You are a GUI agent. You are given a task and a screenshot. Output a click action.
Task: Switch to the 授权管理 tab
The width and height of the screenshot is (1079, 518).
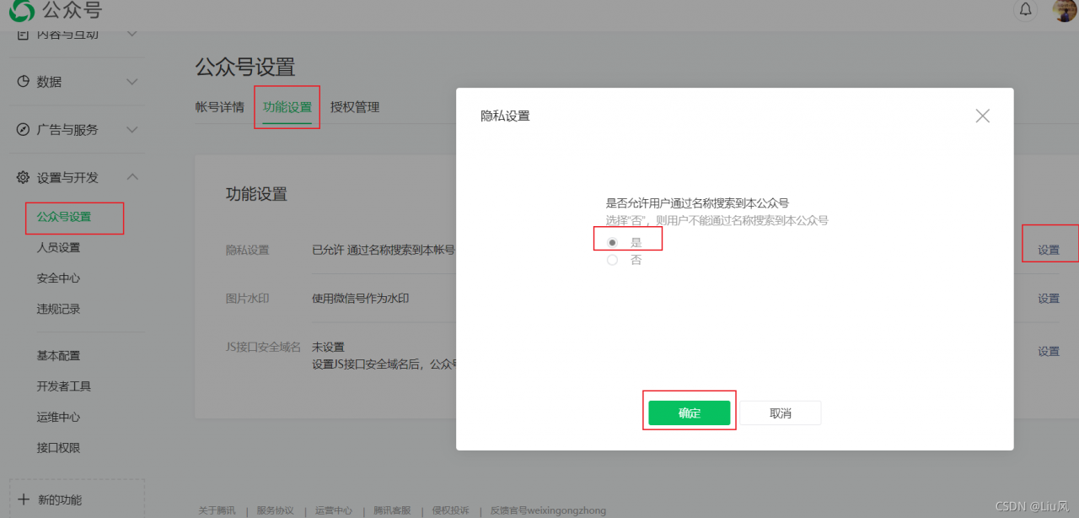coord(355,107)
